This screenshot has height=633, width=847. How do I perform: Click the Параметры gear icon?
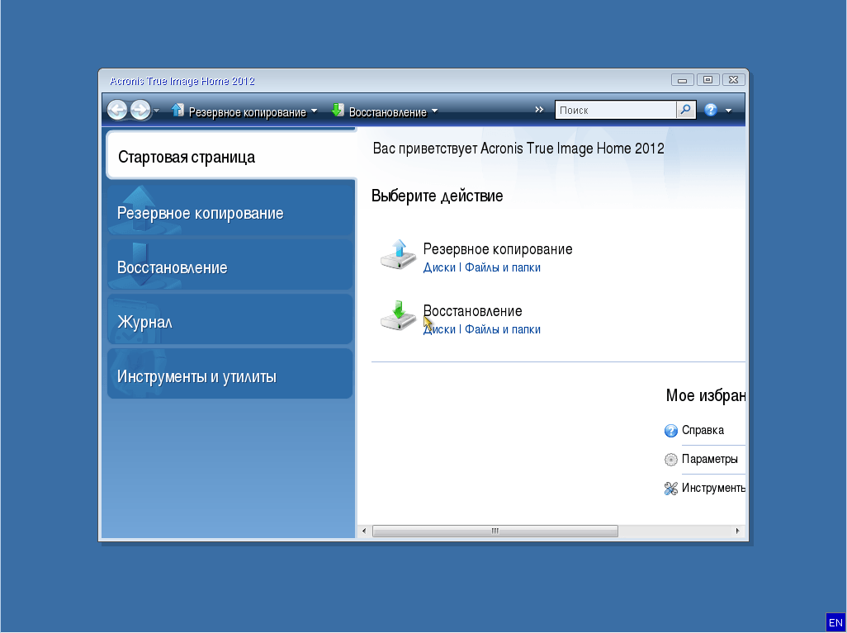pos(671,460)
